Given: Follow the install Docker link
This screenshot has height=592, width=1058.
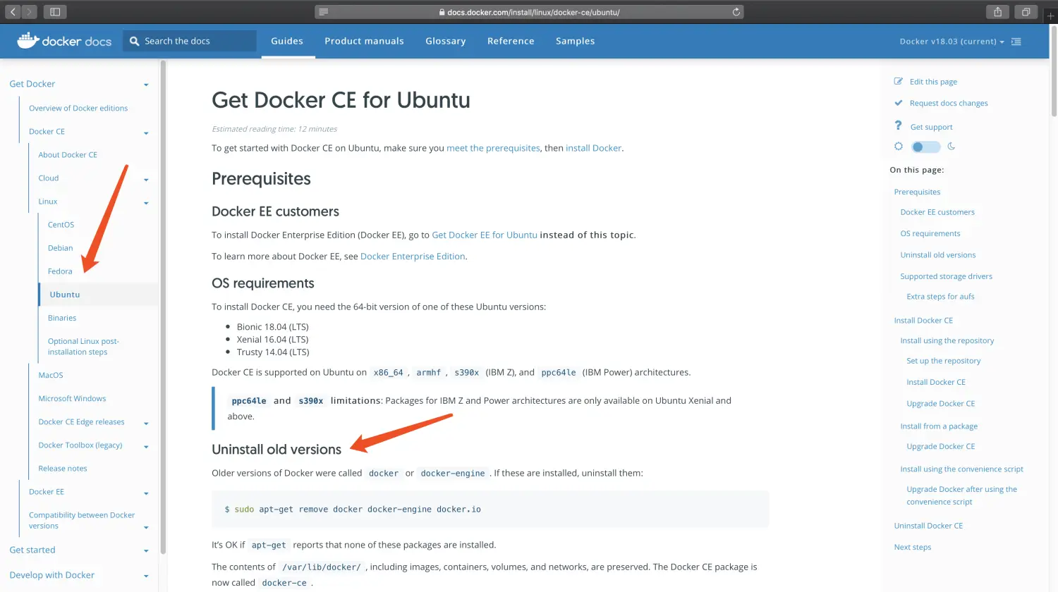Looking at the screenshot, I should [x=593, y=148].
